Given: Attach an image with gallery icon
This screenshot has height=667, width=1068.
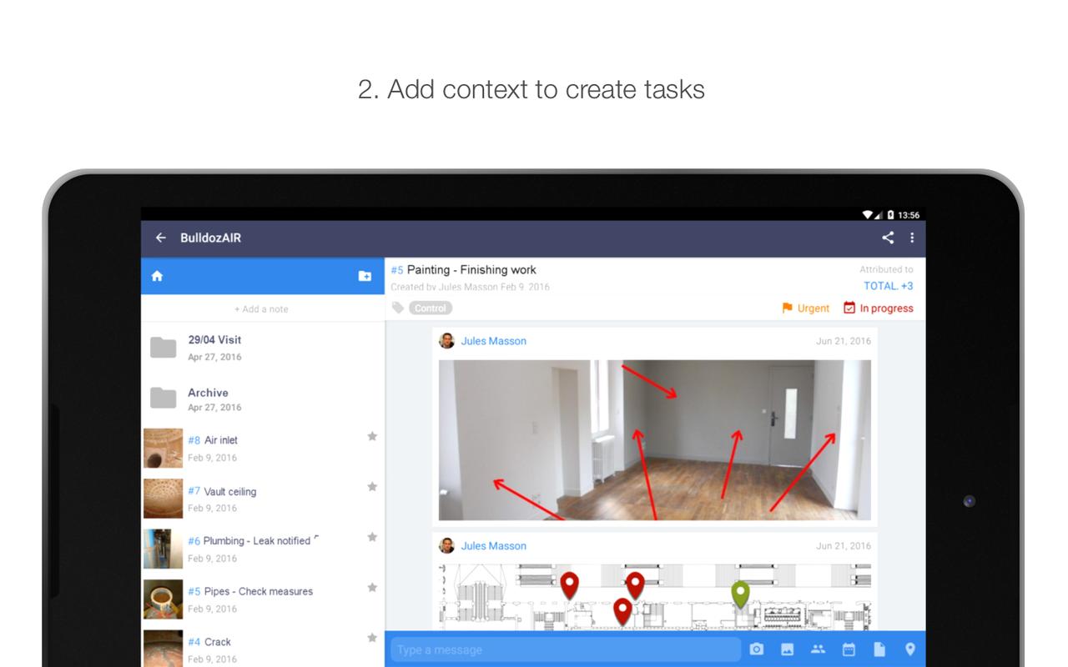Looking at the screenshot, I should (787, 649).
